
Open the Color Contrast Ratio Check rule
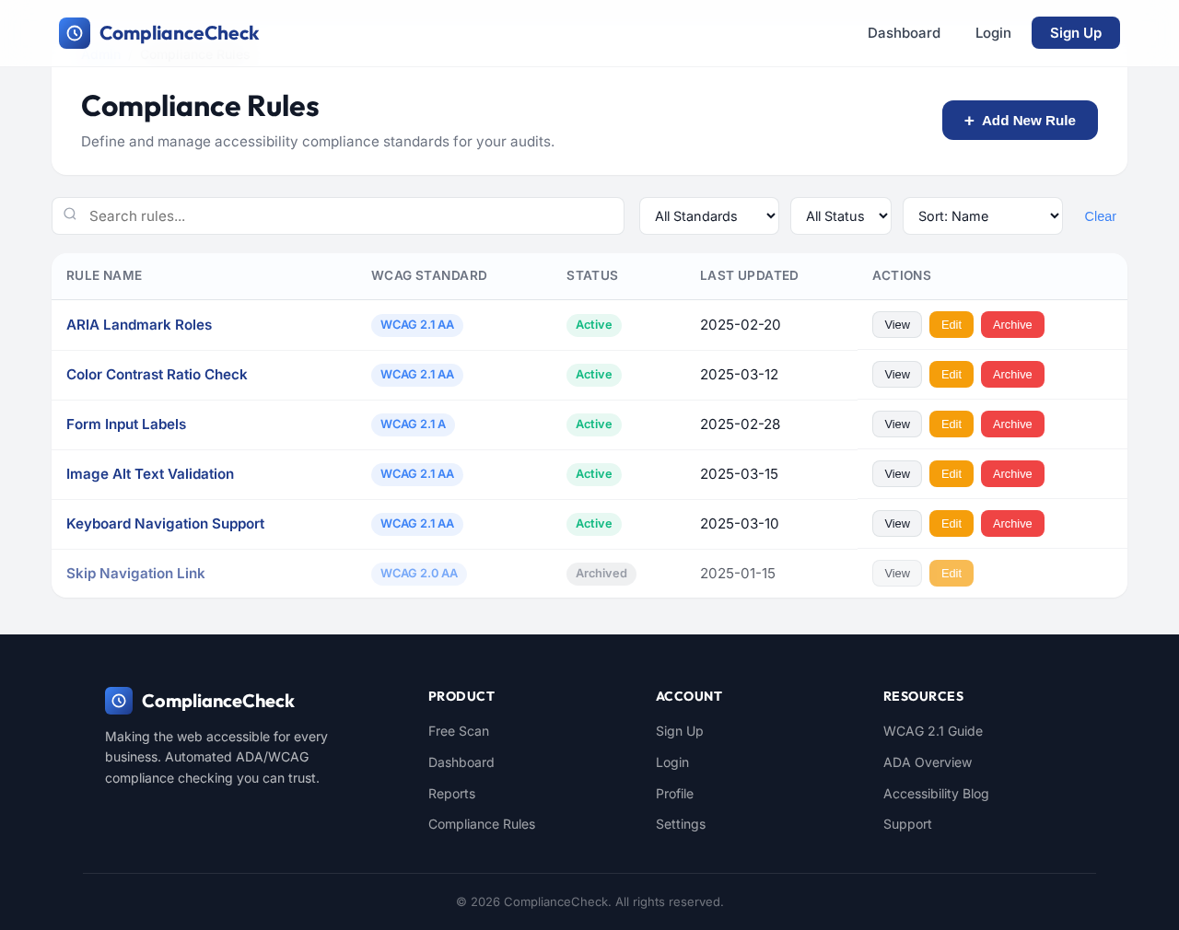coord(157,375)
